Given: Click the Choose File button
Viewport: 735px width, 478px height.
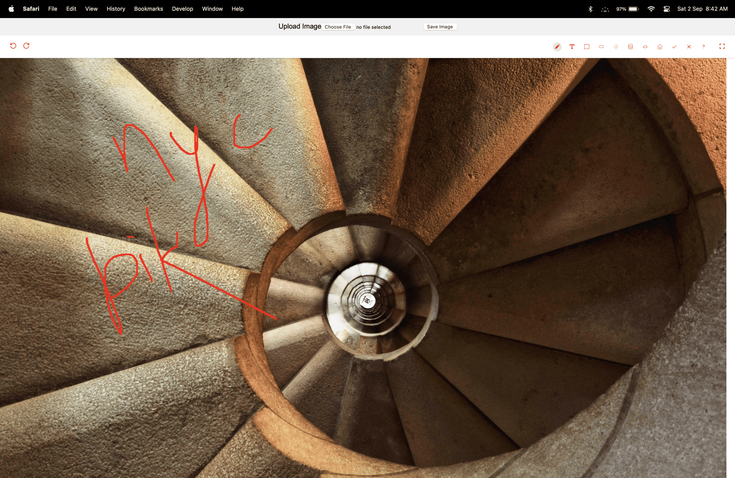Looking at the screenshot, I should (x=338, y=27).
